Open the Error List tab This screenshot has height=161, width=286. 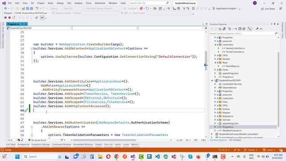[108, 144]
